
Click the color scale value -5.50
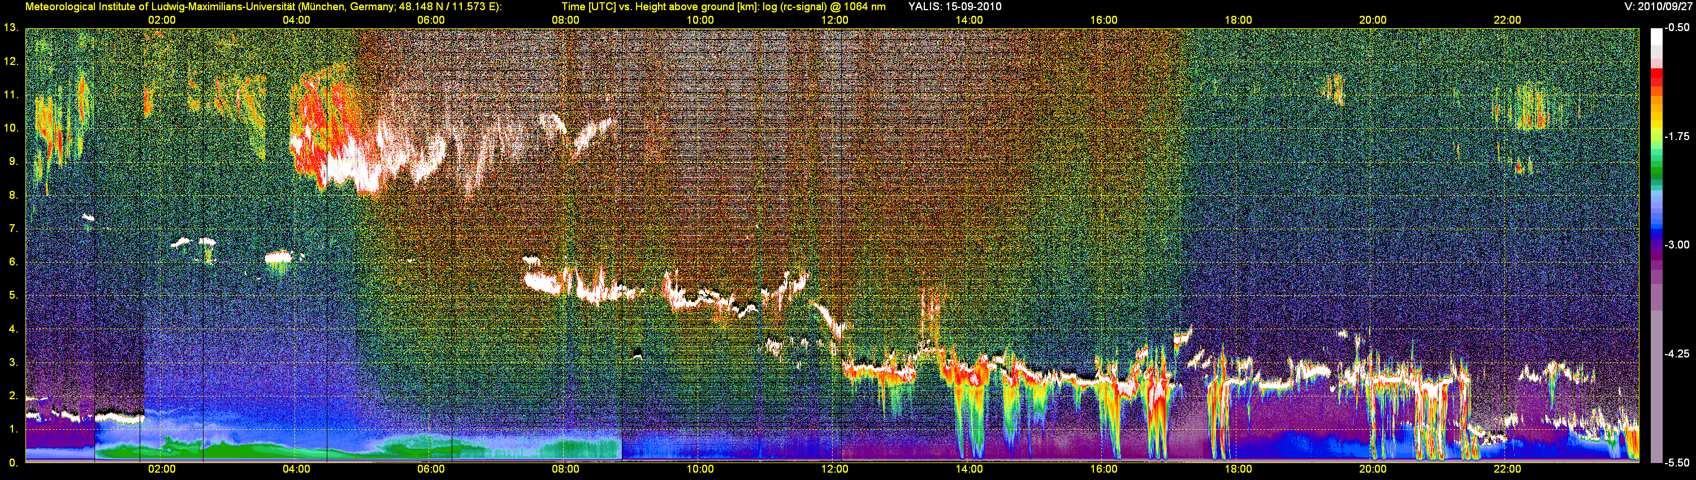pos(1677,462)
